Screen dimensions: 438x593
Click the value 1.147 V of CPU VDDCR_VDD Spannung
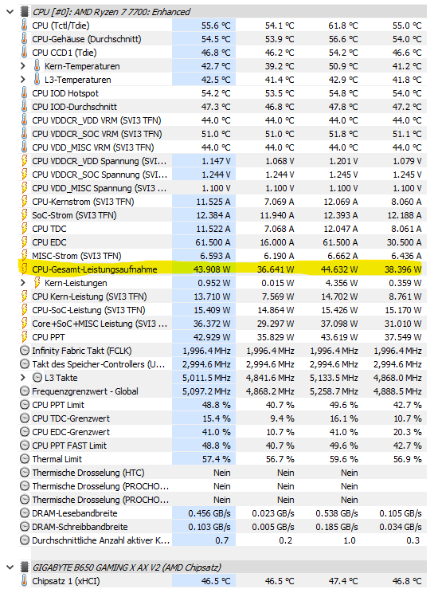tap(216, 161)
